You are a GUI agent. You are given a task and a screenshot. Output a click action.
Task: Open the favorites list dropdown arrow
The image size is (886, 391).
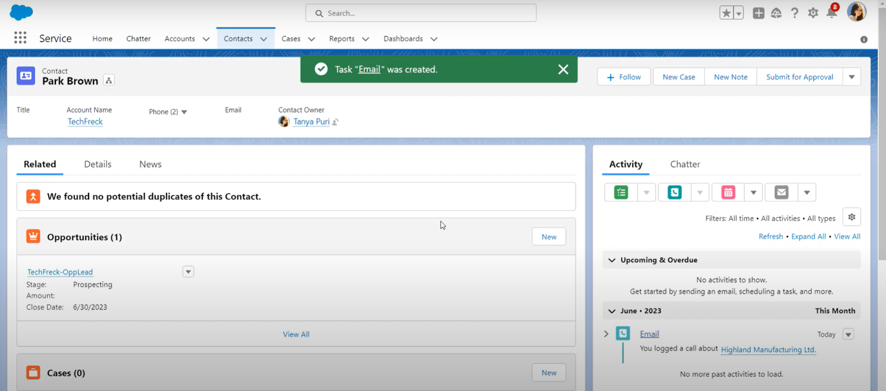[x=739, y=13]
